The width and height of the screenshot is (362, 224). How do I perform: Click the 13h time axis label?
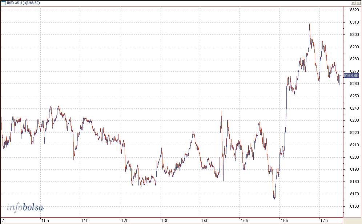(165, 221)
